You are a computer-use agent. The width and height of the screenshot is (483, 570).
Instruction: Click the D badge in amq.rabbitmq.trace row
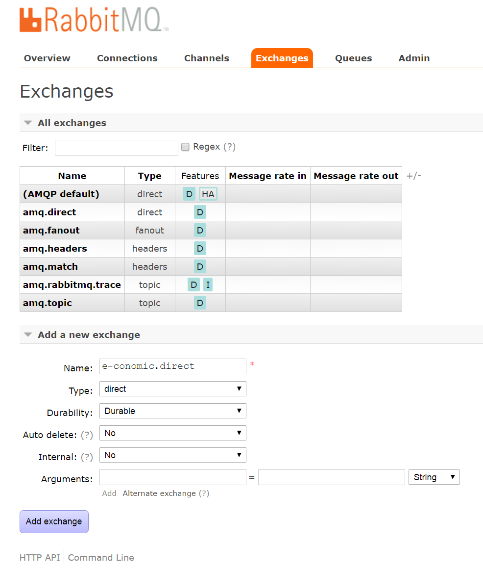(x=194, y=285)
